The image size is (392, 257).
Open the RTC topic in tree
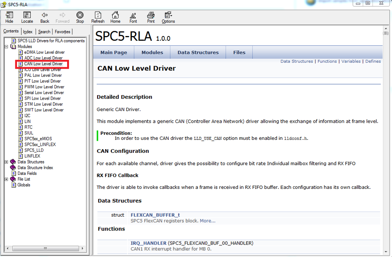[x=28, y=127]
